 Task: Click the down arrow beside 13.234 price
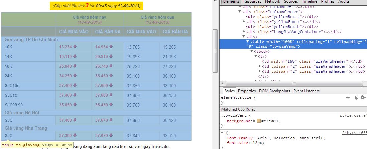(x=75, y=47)
